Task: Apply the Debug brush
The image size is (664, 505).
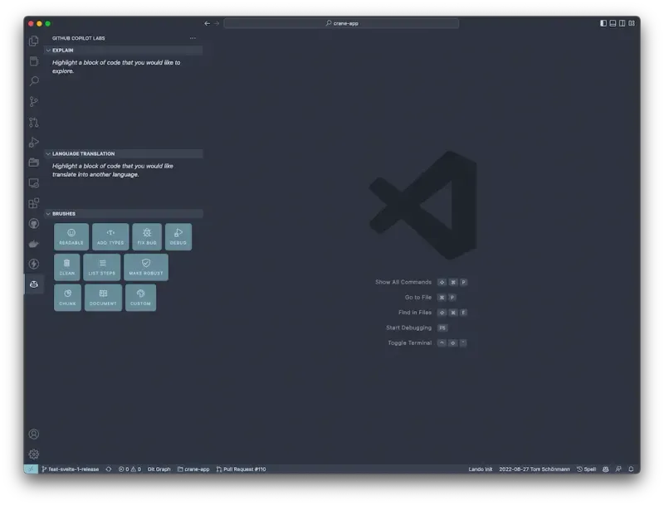Action: click(178, 237)
